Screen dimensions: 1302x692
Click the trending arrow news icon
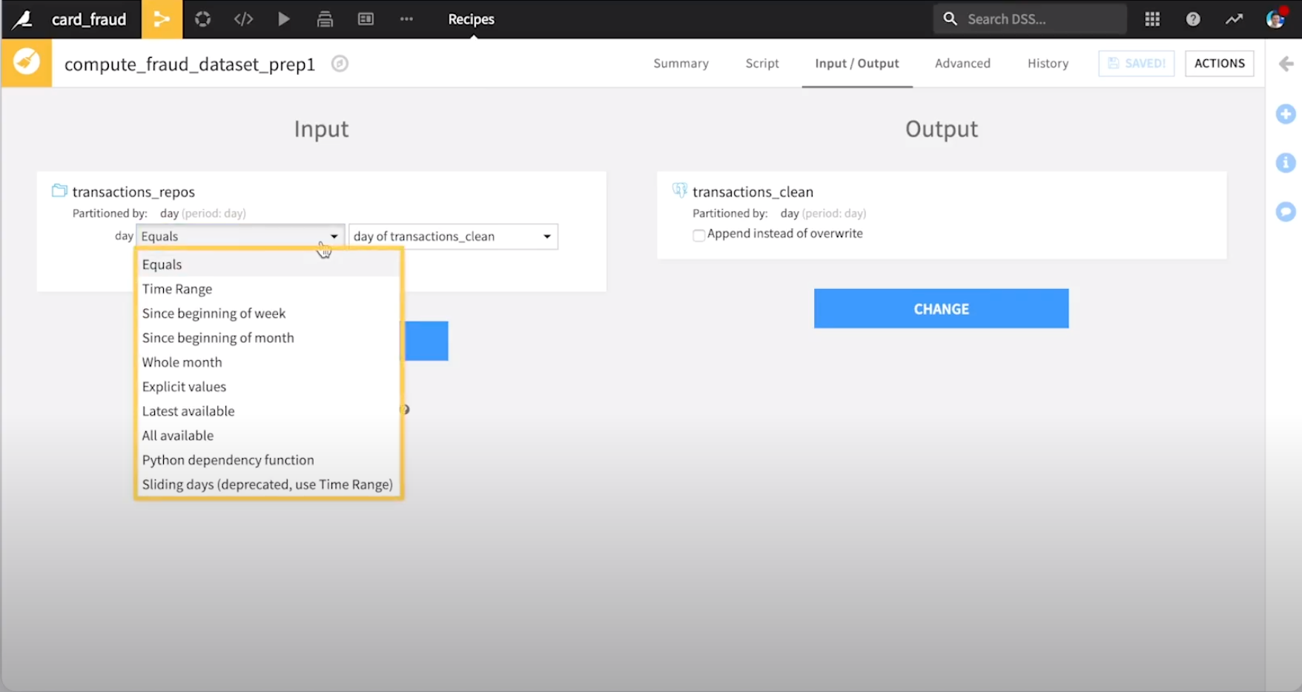tap(1235, 19)
